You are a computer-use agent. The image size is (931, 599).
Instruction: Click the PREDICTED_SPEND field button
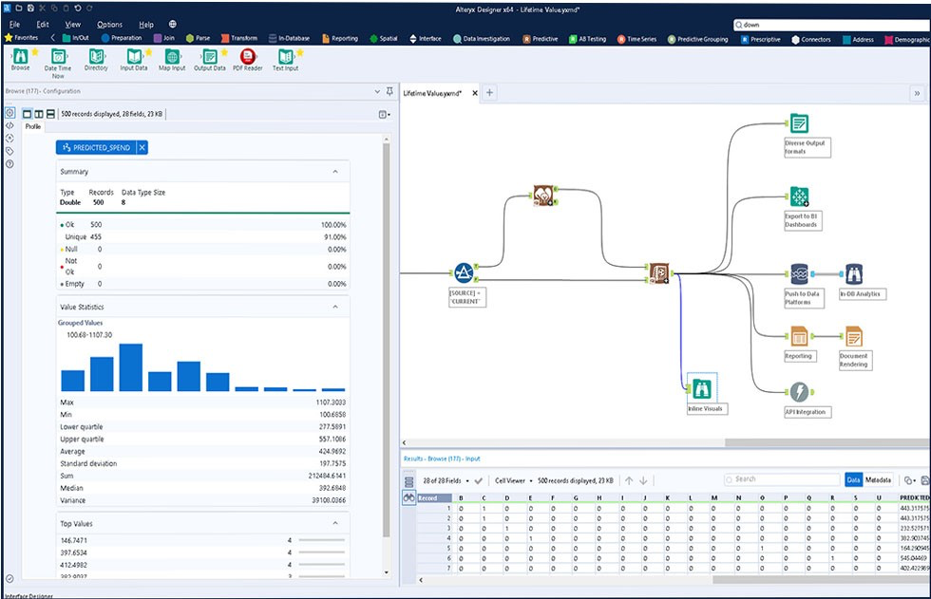[x=96, y=148]
